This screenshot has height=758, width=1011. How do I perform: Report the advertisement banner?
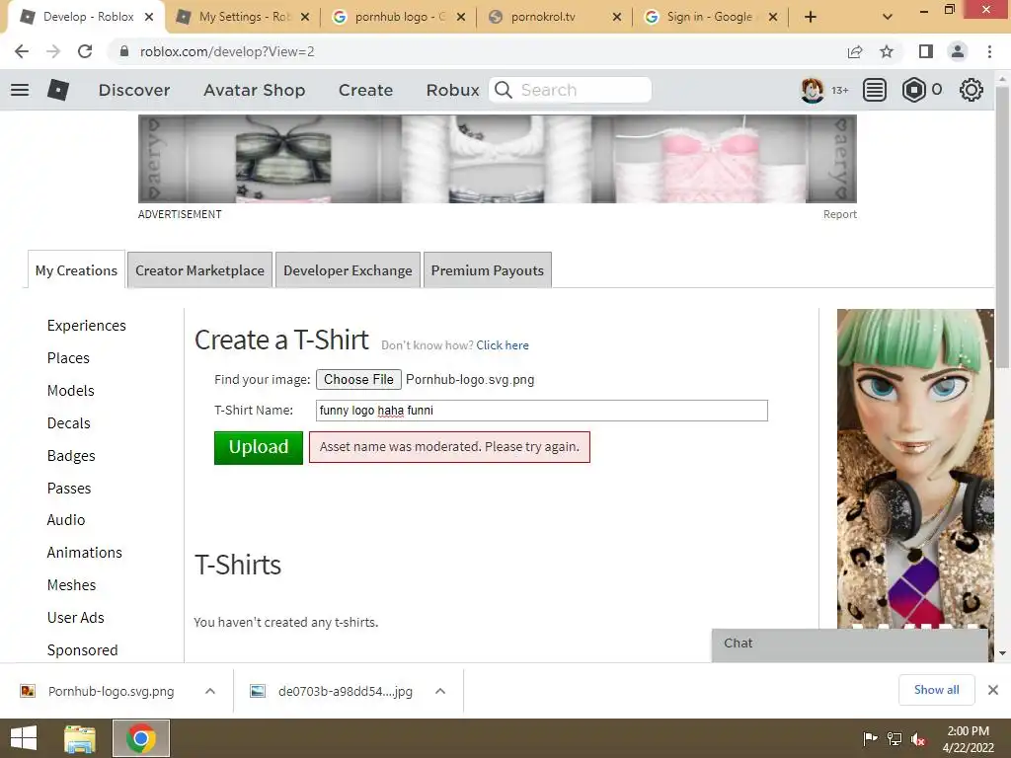(839, 214)
